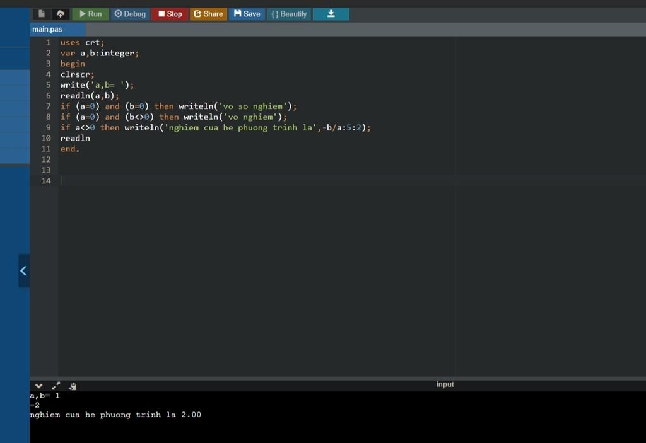Image resolution: width=646 pixels, height=443 pixels.
Task: Click 'clrscr;' on line 4
Action: [x=78, y=74]
